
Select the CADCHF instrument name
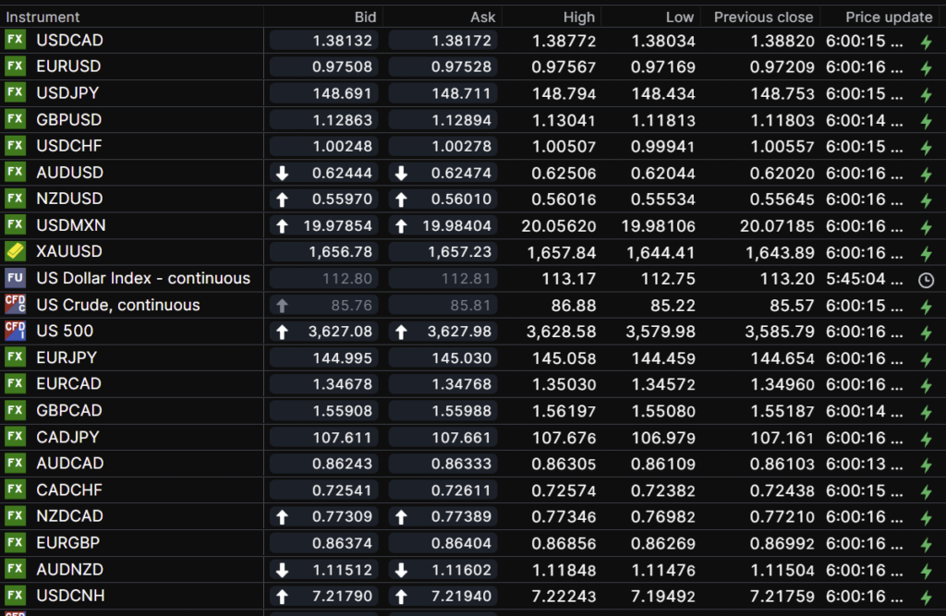tap(69, 489)
